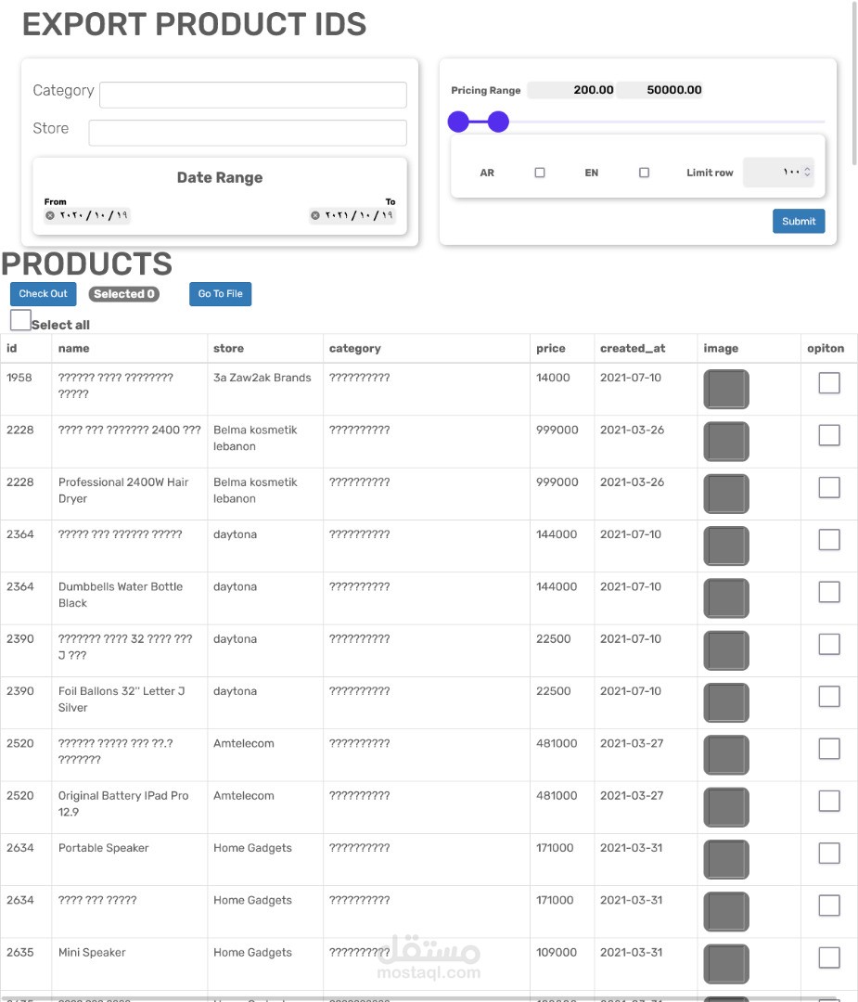
Task: Select the Portable Speaker row checkbox
Action: coord(829,854)
